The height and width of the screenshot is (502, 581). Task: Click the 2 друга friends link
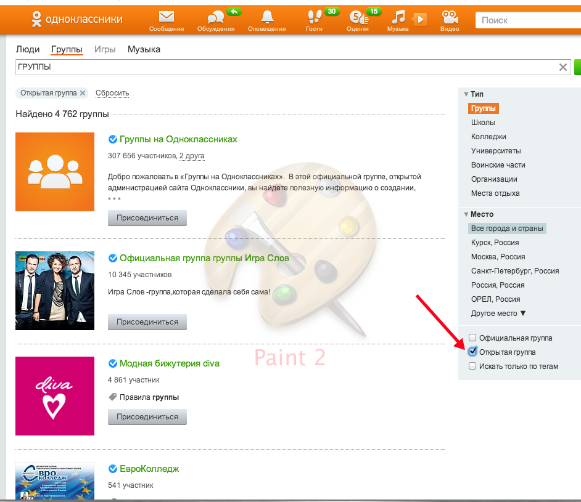click(192, 156)
